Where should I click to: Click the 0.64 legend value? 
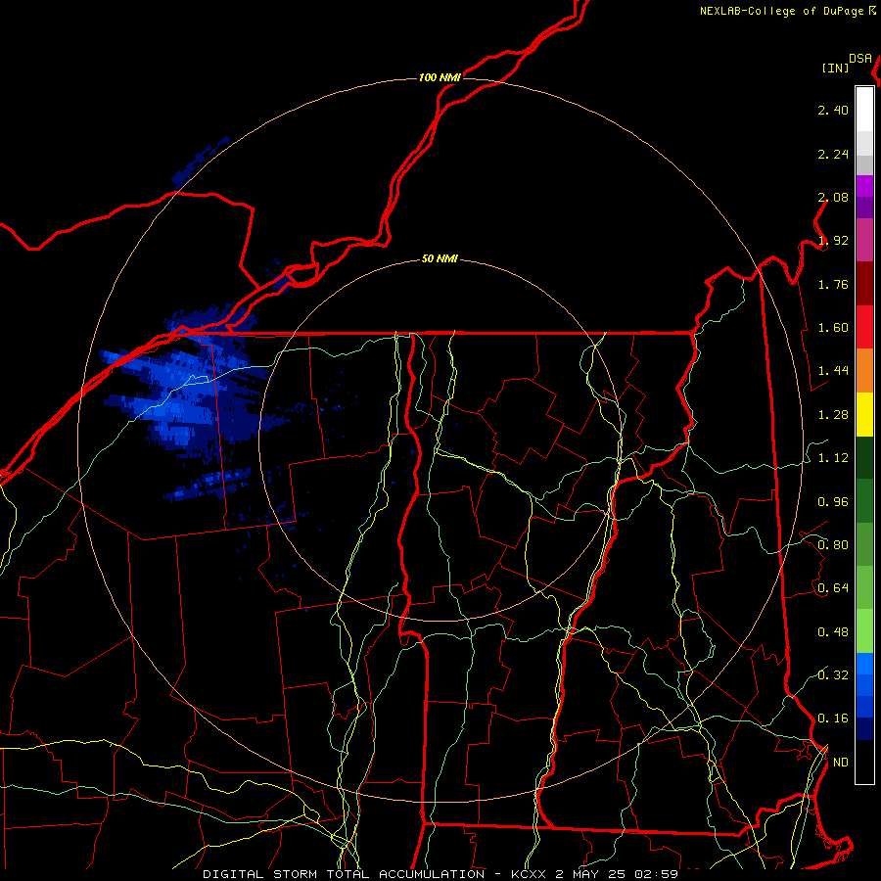833,588
